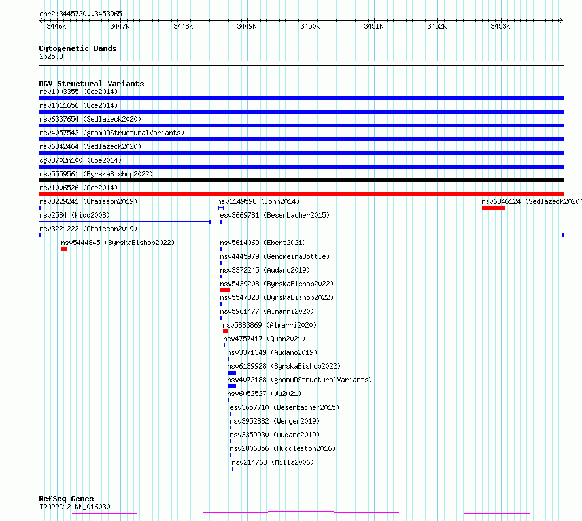Open the nsv6337654 (Sedlazeck2020) variant label
Screen dimensions: 582x521
[90, 119]
